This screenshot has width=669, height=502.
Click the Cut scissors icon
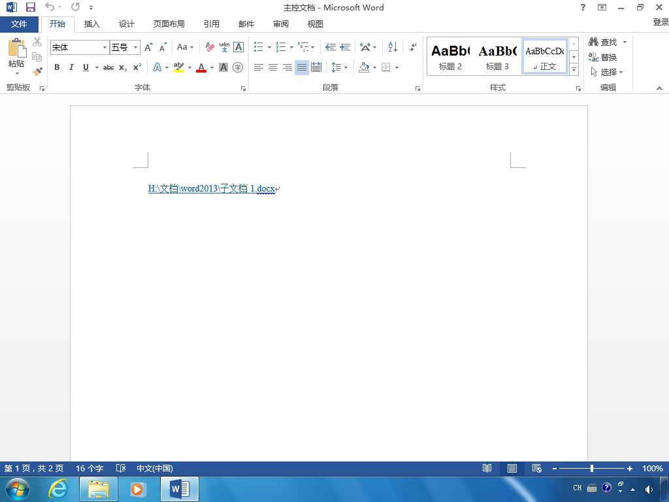(x=37, y=41)
